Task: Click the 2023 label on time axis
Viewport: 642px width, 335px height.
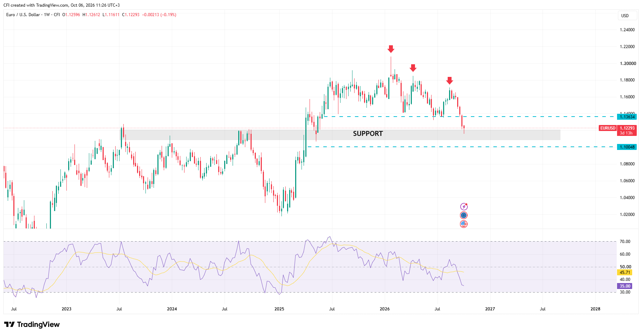Action: pos(66,309)
